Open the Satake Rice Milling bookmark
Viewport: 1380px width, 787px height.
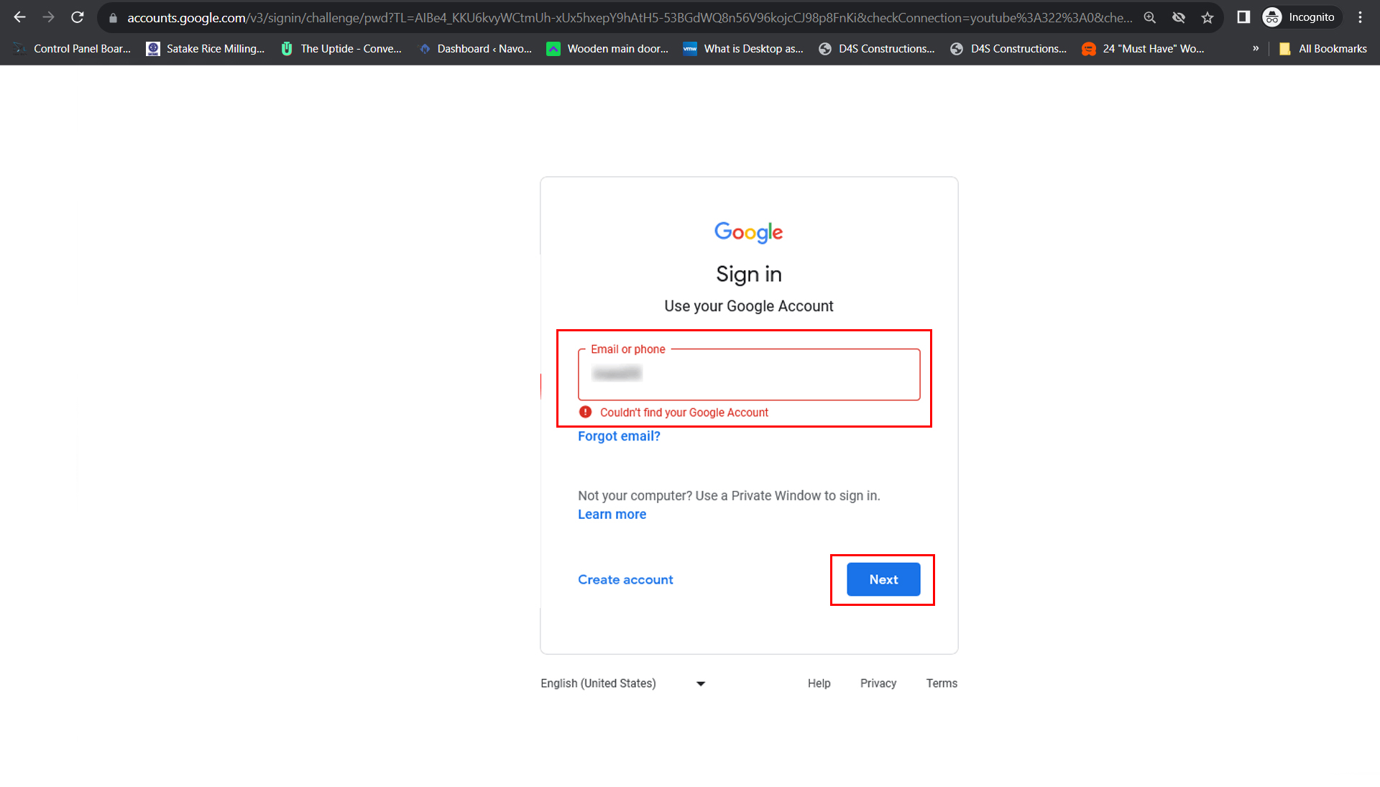pyautogui.click(x=206, y=49)
